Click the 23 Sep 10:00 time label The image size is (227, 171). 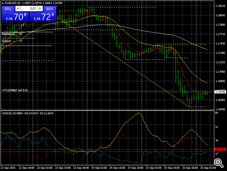click(x=63, y=168)
